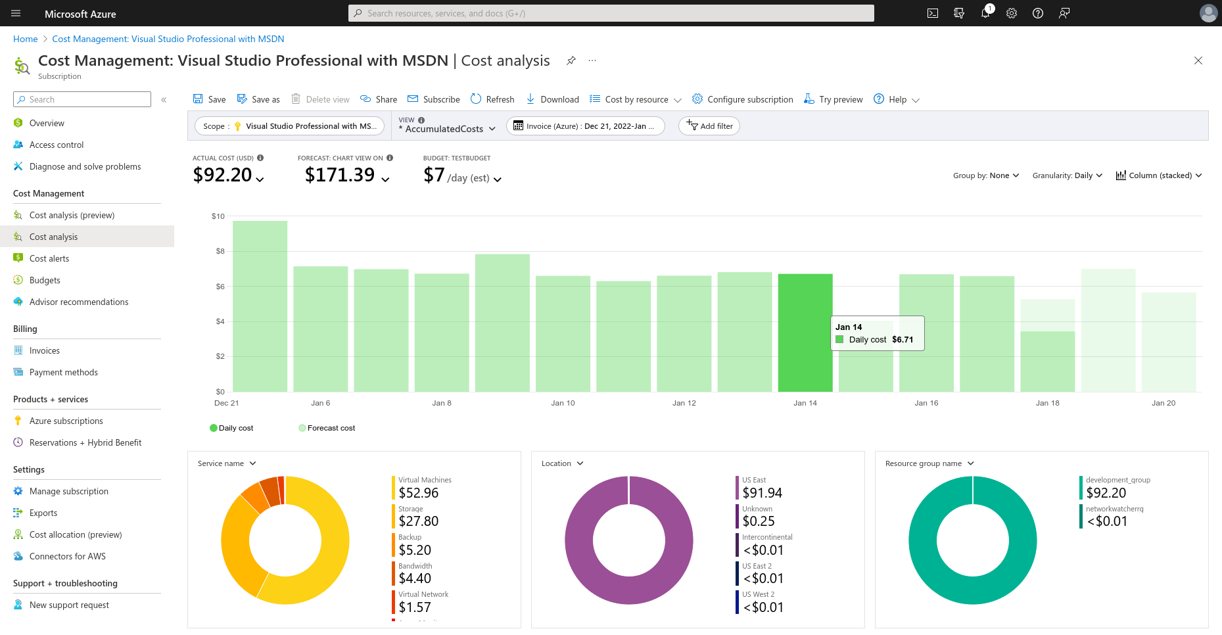Open the Service name pivot dropdown
Image resolution: width=1222 pixels, height=635 pixels.
tap(227, 463)
